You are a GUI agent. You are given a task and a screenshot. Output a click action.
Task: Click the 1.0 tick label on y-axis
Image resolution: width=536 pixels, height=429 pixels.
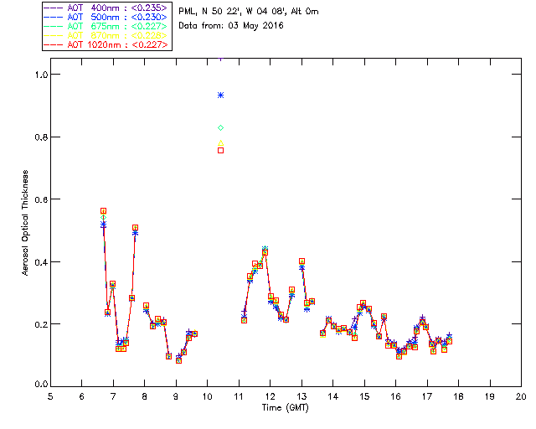pos(41,75)
